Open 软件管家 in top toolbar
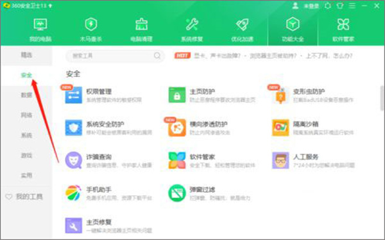 343,29
